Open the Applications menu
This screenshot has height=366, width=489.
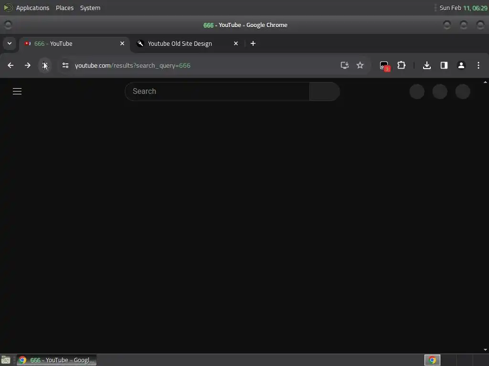click(32, 8)
